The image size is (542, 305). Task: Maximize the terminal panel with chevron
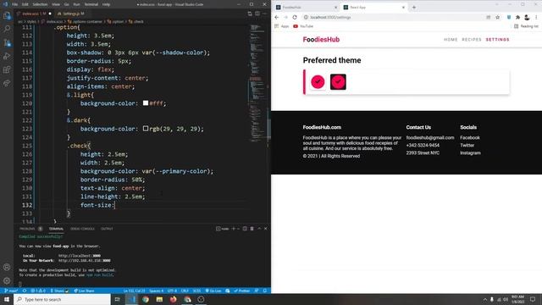[x=259, y=229]
